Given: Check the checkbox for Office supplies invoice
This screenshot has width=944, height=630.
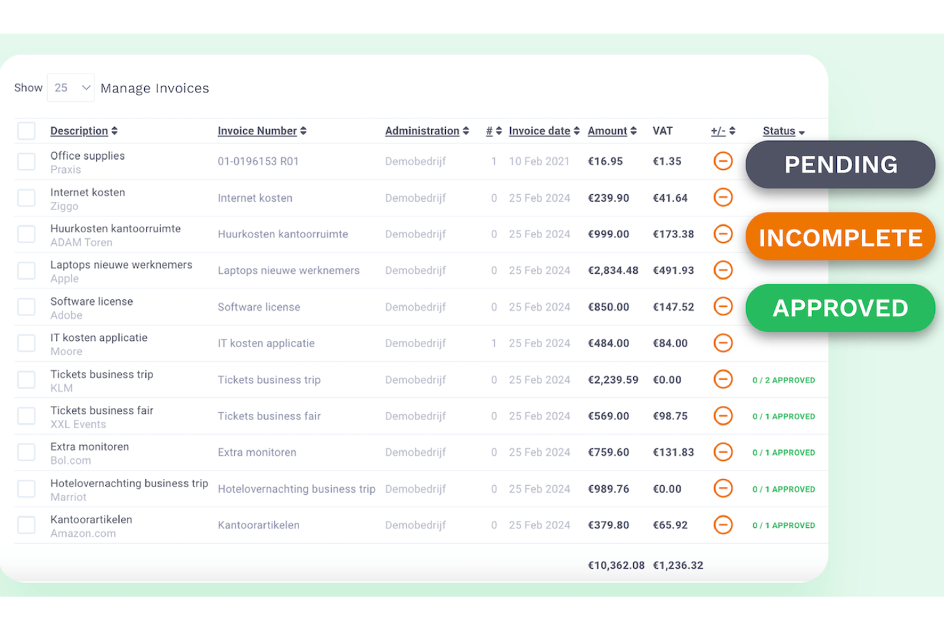Looking at the screenshot, I should (x=26, y=161).
